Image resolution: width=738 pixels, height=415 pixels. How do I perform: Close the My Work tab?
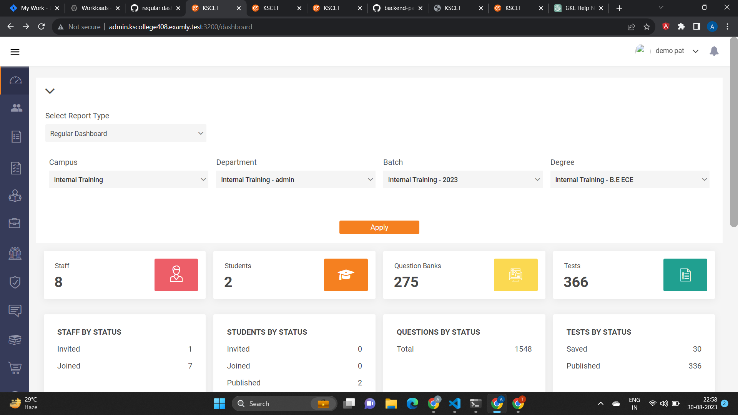(57, 8)
